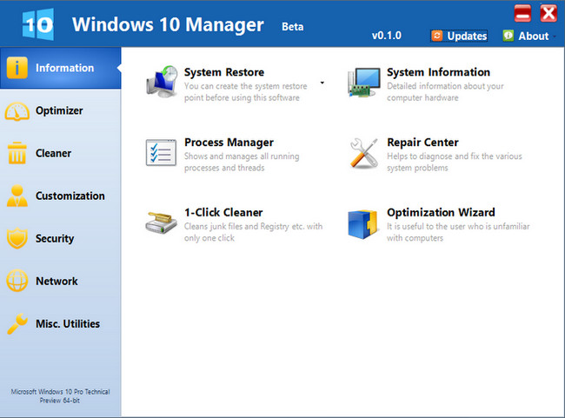
Task: Minimize the window with red button
Action: coord(522,13)
